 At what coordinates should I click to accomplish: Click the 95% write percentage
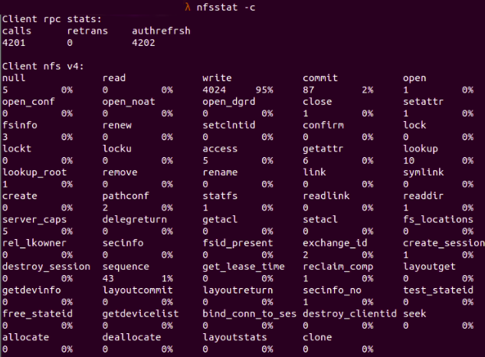(264, 89)
